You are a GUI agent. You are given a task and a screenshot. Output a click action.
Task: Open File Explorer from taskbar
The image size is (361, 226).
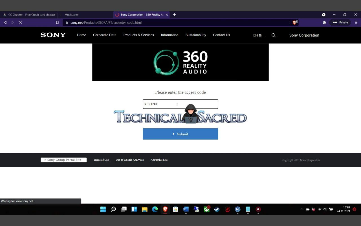[x=144, y=209]
